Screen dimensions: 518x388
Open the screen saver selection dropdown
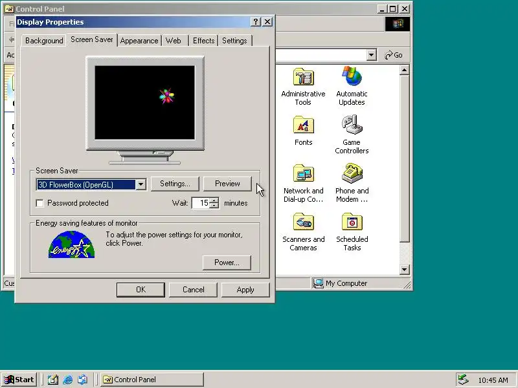141,184
